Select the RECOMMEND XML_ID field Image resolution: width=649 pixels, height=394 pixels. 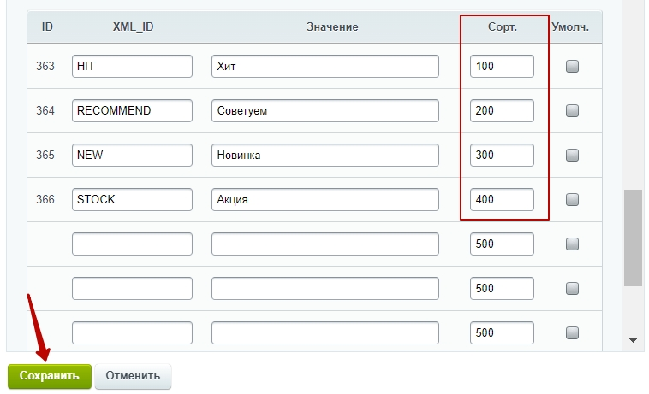[x=132, y=111]
